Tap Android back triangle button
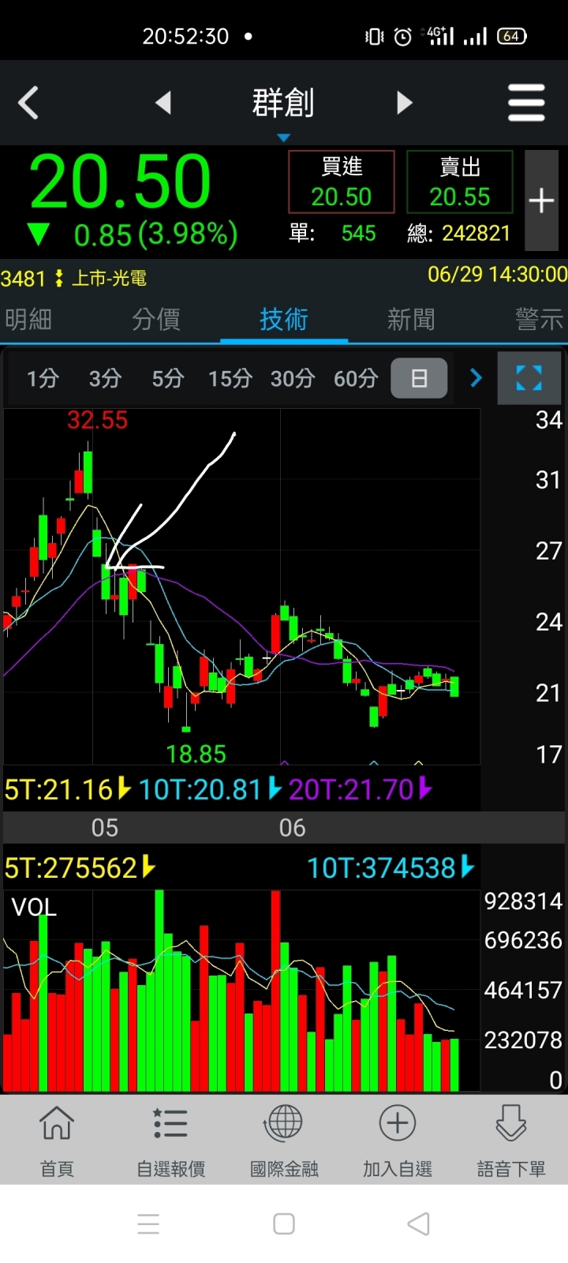Screen dimensions: 568x1263 [419, 1224]
